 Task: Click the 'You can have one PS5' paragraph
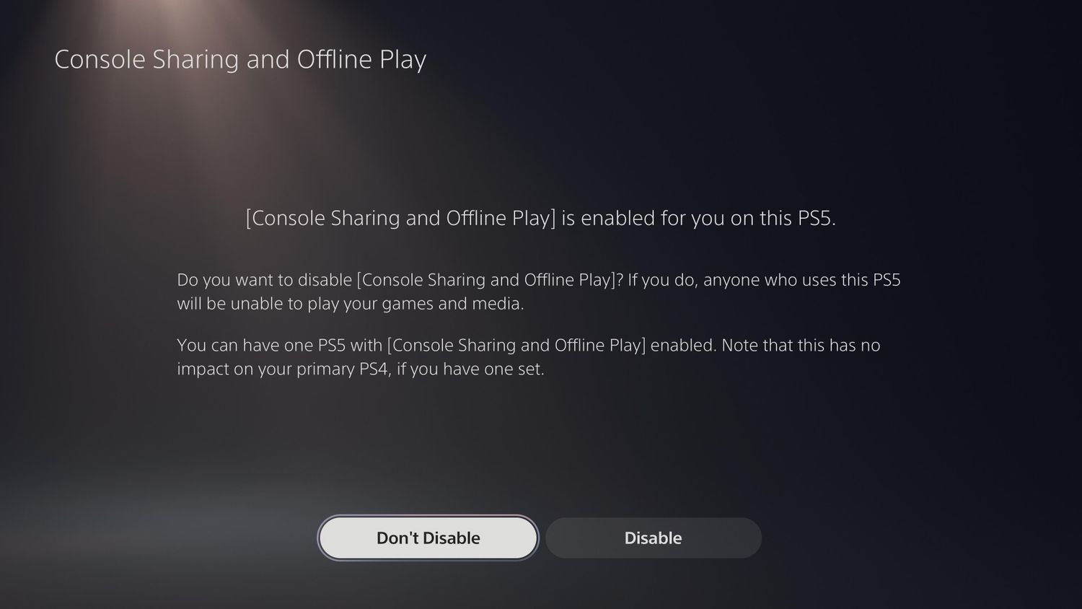pyautogui.click(x=529, y=356)
